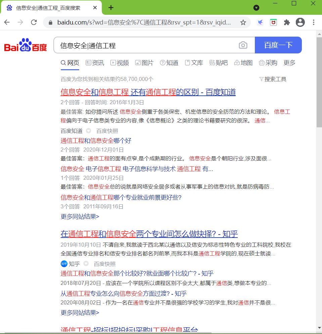
Task: Click the 百度知道 source label
Action: [x=72, y=131]
